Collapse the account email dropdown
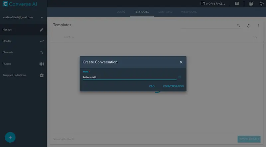Screen dimensions: 266x147 42,17
